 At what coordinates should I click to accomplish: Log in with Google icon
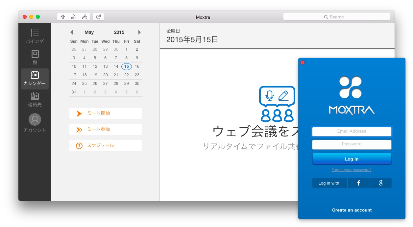click(381, 183)
